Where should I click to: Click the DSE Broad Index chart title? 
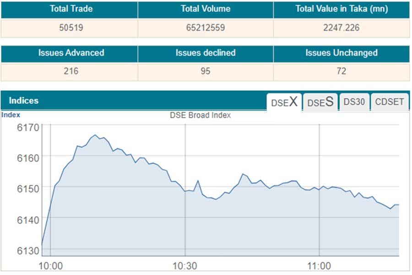coord(201,115)
